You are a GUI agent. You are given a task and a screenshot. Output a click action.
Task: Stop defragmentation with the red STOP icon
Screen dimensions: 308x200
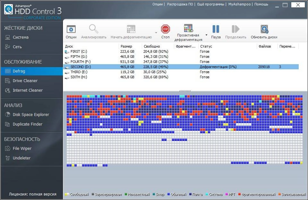tap(166, 29)
